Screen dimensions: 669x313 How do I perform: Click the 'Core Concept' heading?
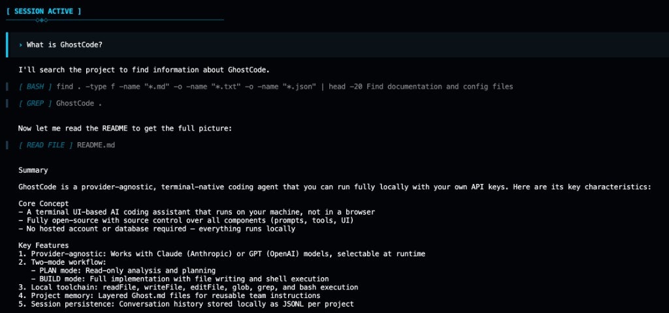point(44,203)
